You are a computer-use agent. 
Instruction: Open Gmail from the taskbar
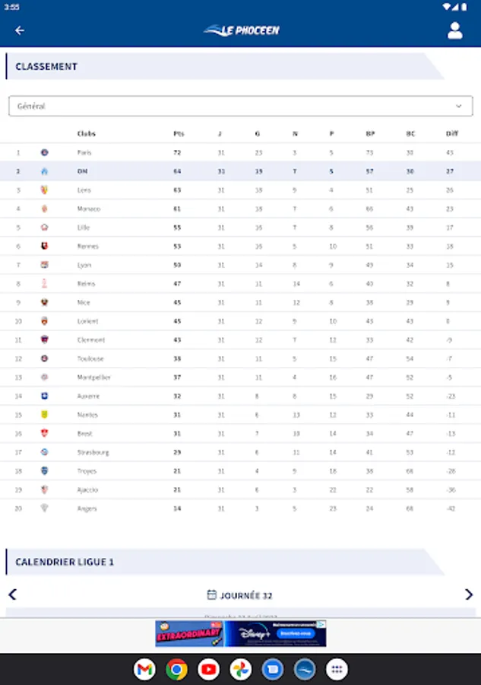(144, 669)
